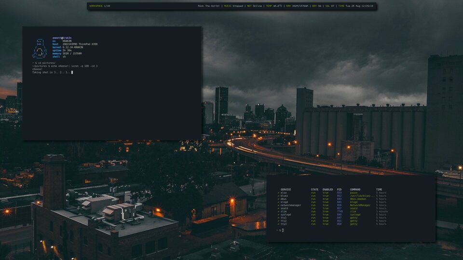Click the checkmark beside tty3

pyautogui.click(x=278, y=224)
